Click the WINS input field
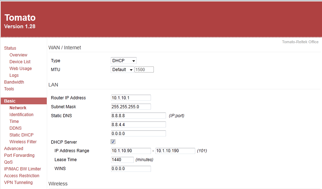The image size is (322, 189). (x=131, y=169)
